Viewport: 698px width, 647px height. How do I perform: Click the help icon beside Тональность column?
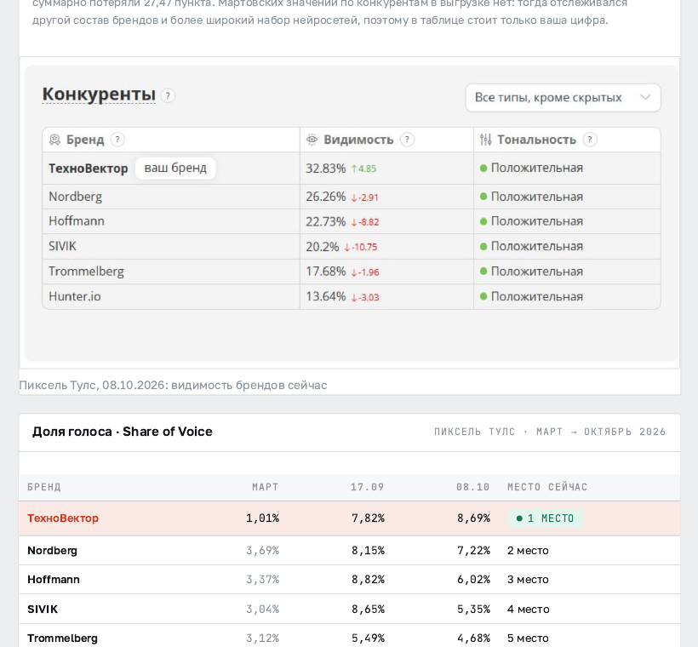point(590,140)
